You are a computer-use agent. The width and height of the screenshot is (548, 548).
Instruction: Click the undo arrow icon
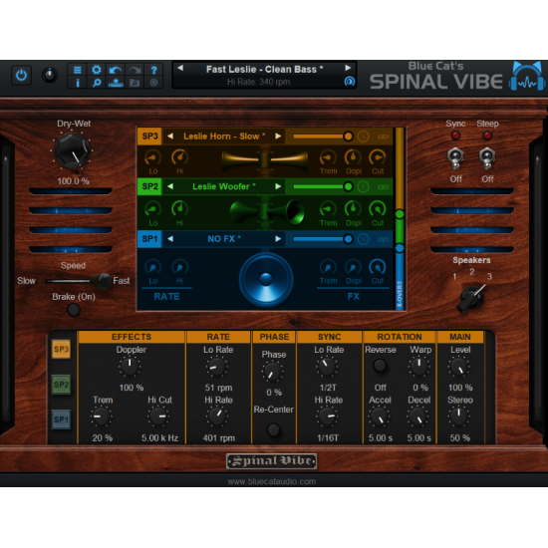point(116,70)
